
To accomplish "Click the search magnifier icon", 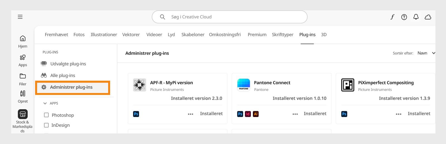I will [x=163, y=17].
